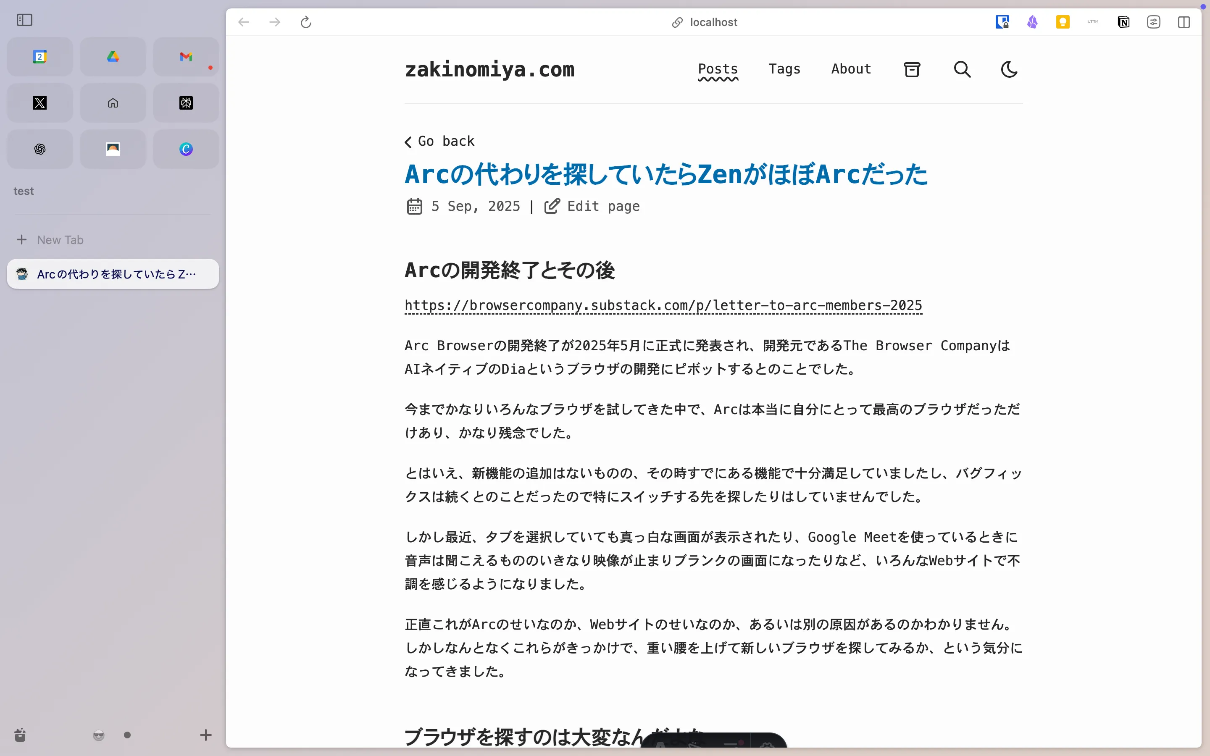
Task: Toggle dark mode with moon icon
Action: 1009,69
